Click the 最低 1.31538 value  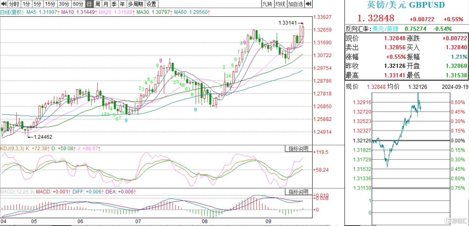457,75
